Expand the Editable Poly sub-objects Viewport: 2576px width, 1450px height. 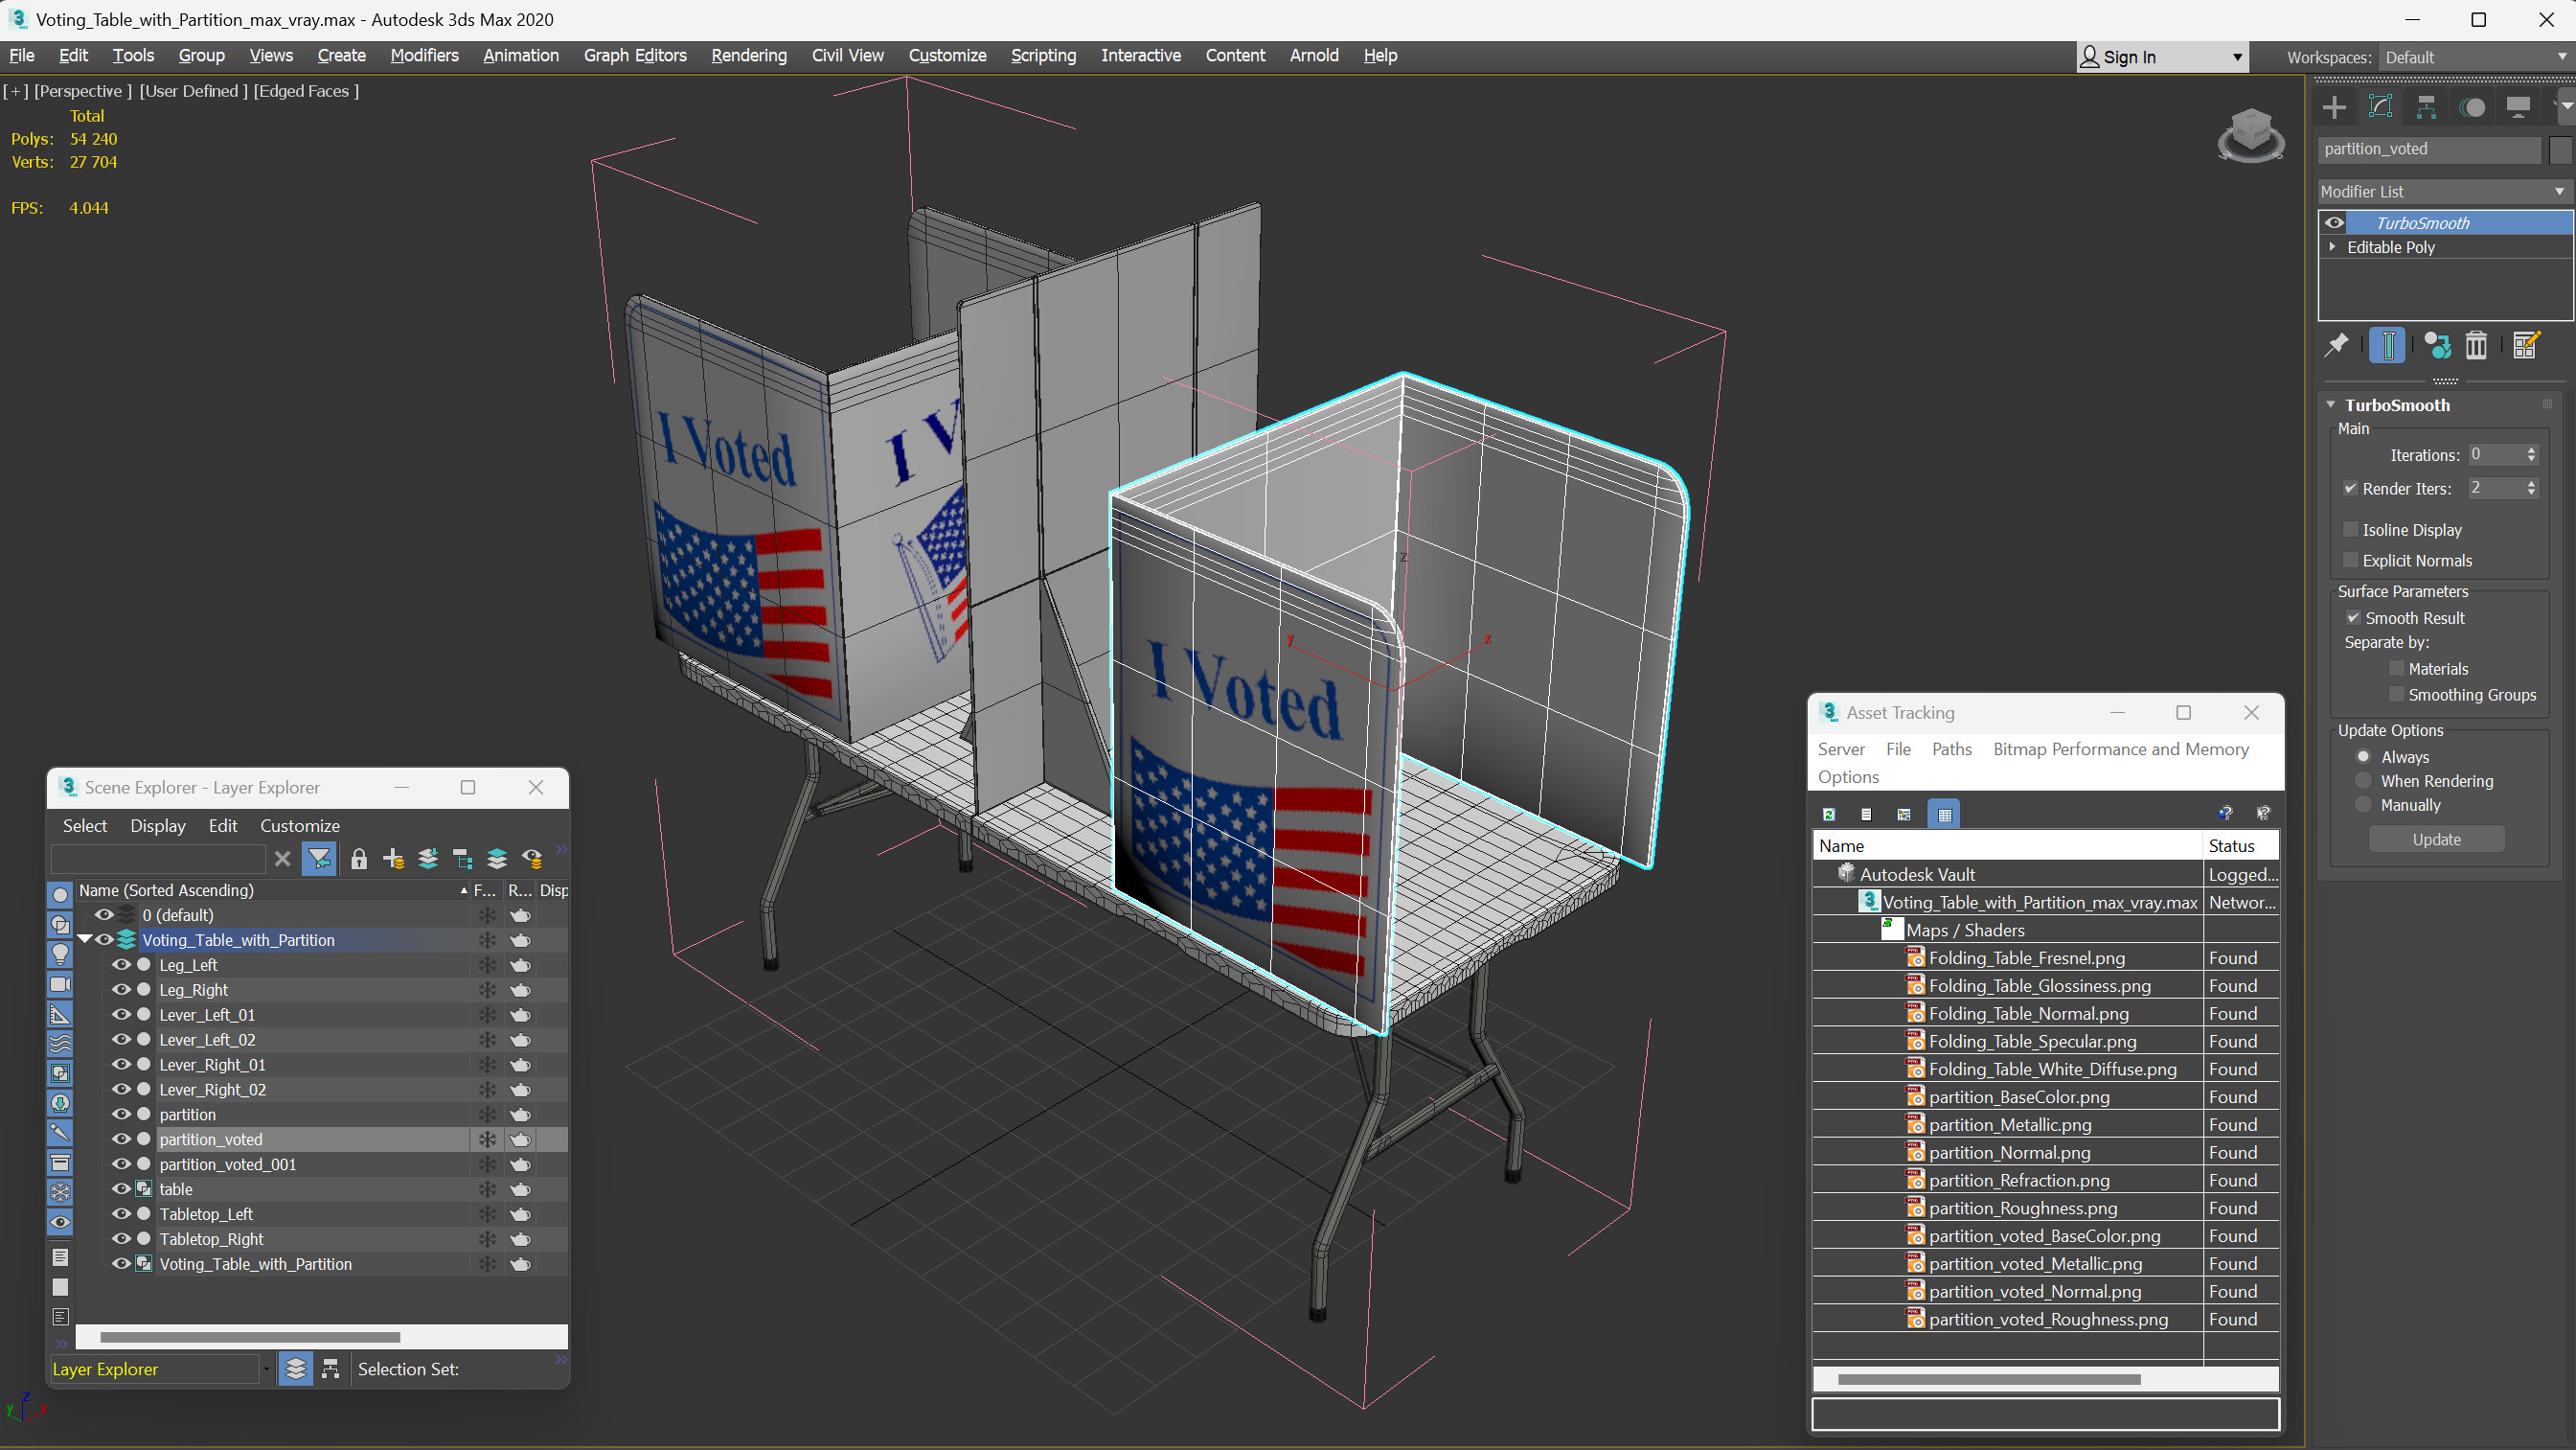coord(2332,246)
